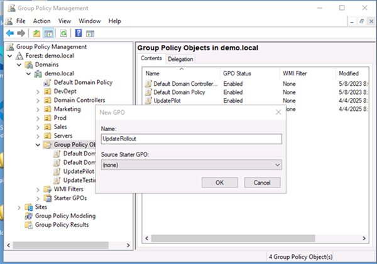The height and width of the screenshot is (264, 377).
Task: Click the Back arrow toolbar icon
Action: (x=10, y=33)
